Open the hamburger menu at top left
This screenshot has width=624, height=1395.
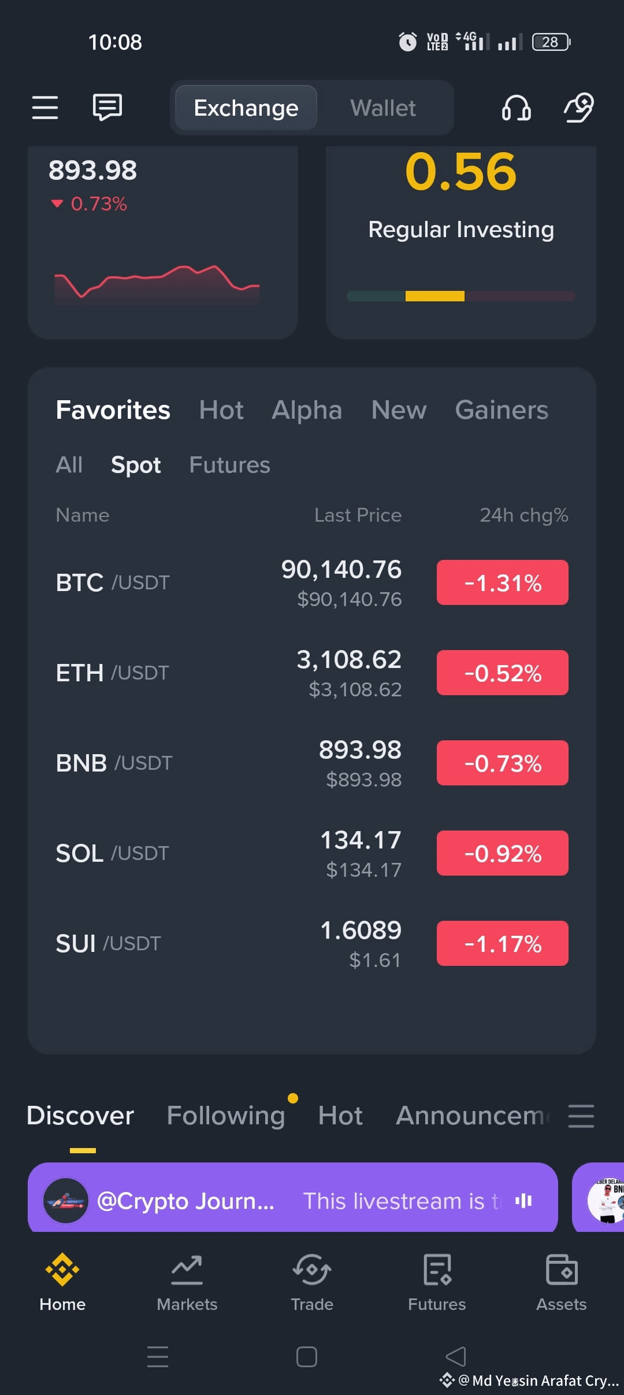(45, 108)
